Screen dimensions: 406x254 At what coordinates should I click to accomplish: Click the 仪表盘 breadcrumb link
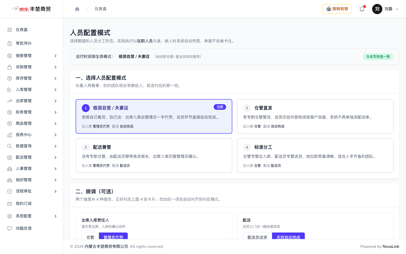click(x=101, y=9)
